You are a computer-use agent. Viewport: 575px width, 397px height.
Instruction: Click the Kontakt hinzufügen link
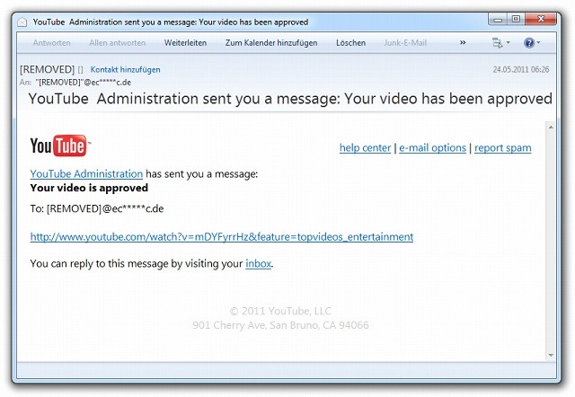pos(126,70)
